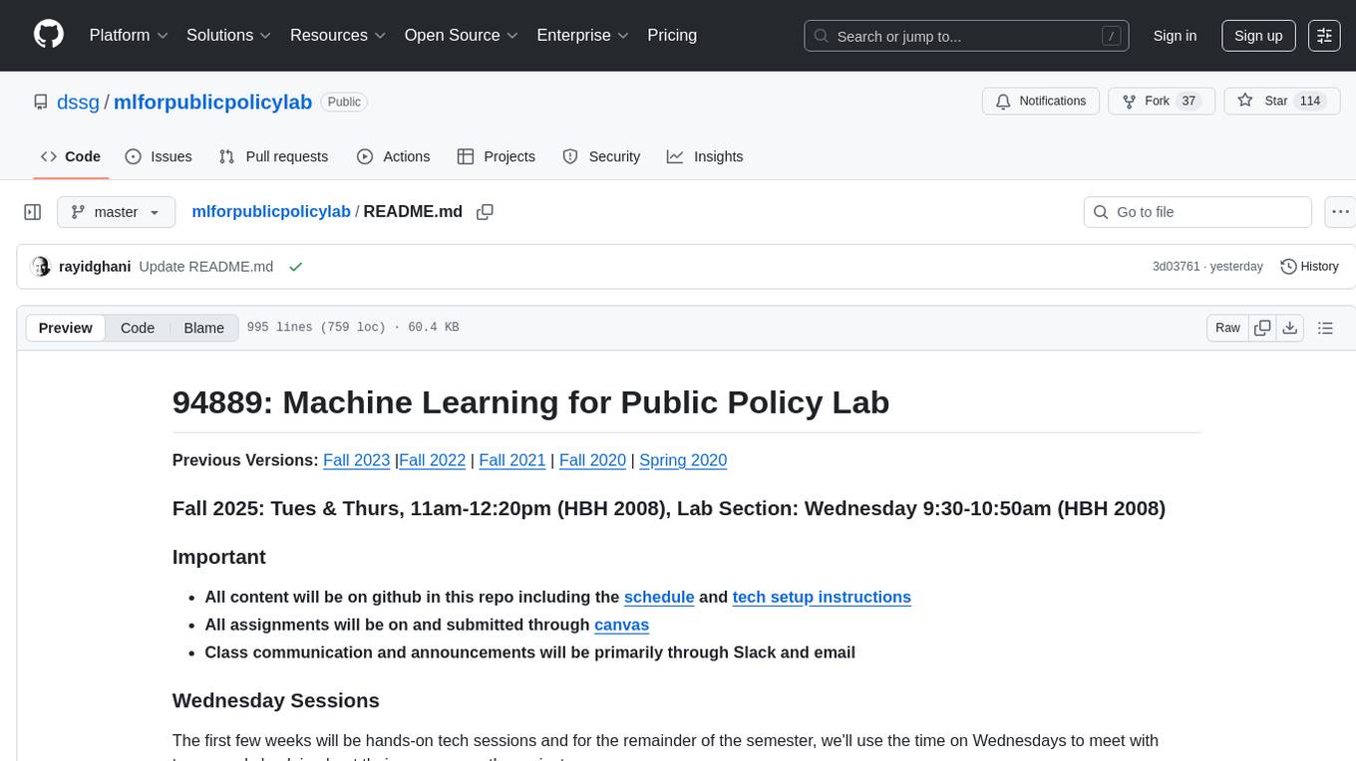Click the fork count 37
1356x761 pixels.
(x=1187, y=102)
